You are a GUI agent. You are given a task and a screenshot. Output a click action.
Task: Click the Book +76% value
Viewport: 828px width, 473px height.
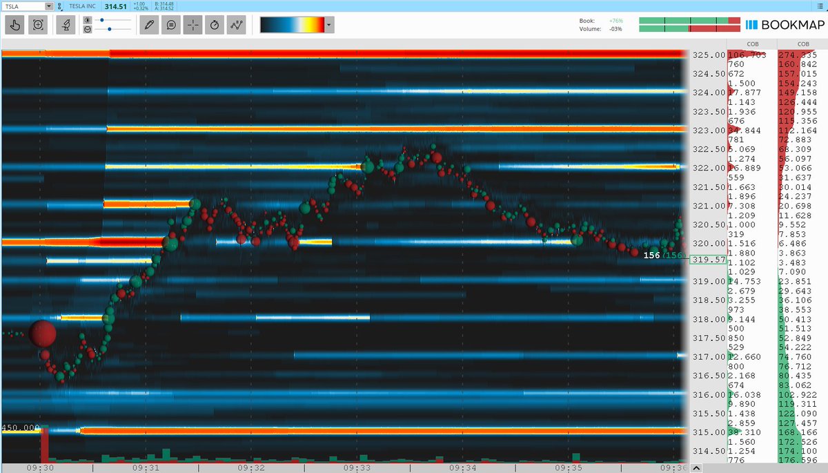[615, 21]
